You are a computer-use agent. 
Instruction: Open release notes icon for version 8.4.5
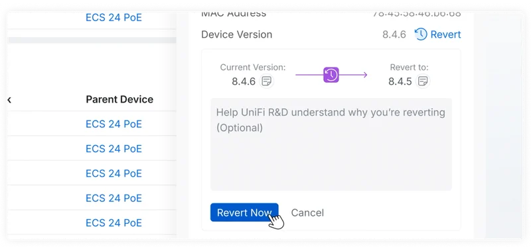[423, 81]
